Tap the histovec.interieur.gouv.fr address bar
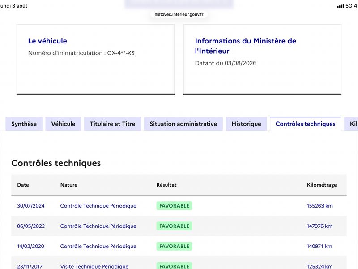 point(179,14)
